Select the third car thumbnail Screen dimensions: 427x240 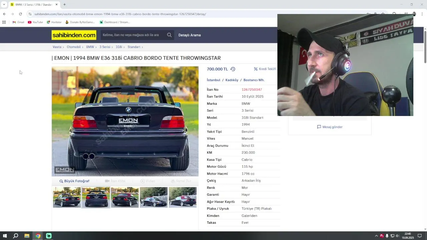coord(125,197)
